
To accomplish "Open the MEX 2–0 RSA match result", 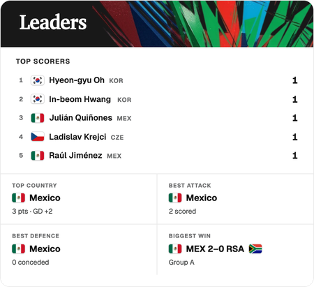I will pyautogui.click(x=215, y=249).
